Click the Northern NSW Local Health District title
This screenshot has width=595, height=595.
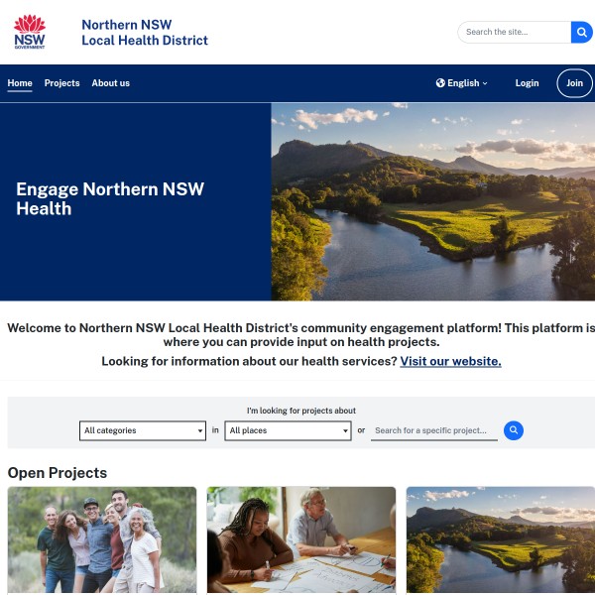(145, 33)
